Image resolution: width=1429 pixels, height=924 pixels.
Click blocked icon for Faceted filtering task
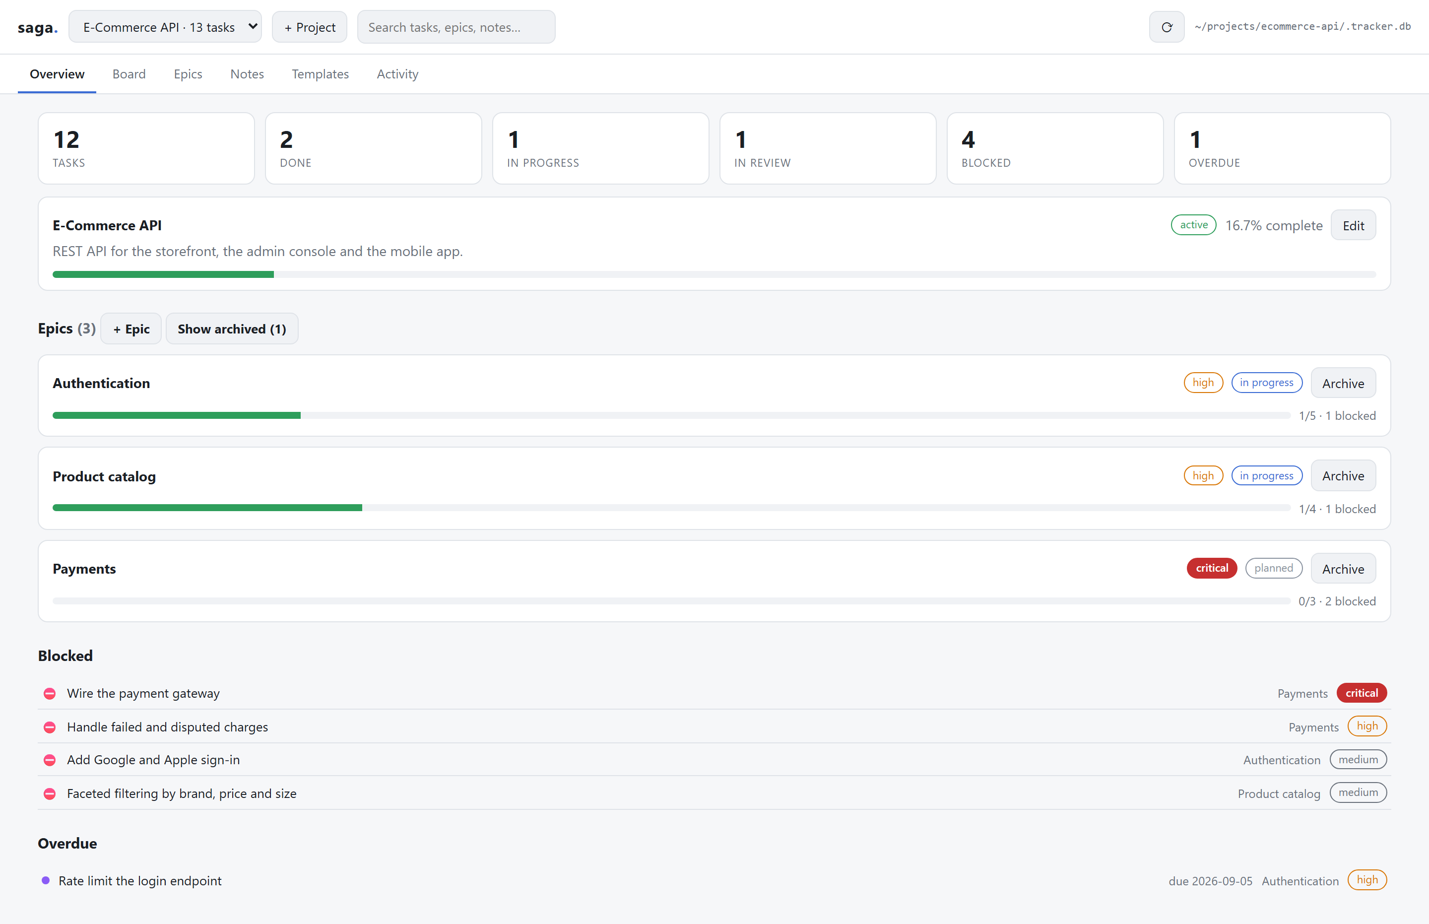(50, 794)
